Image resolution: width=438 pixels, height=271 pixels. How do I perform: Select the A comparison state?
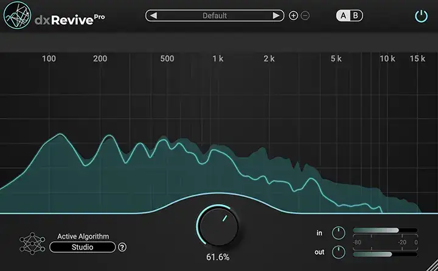(x=343, y=16)
